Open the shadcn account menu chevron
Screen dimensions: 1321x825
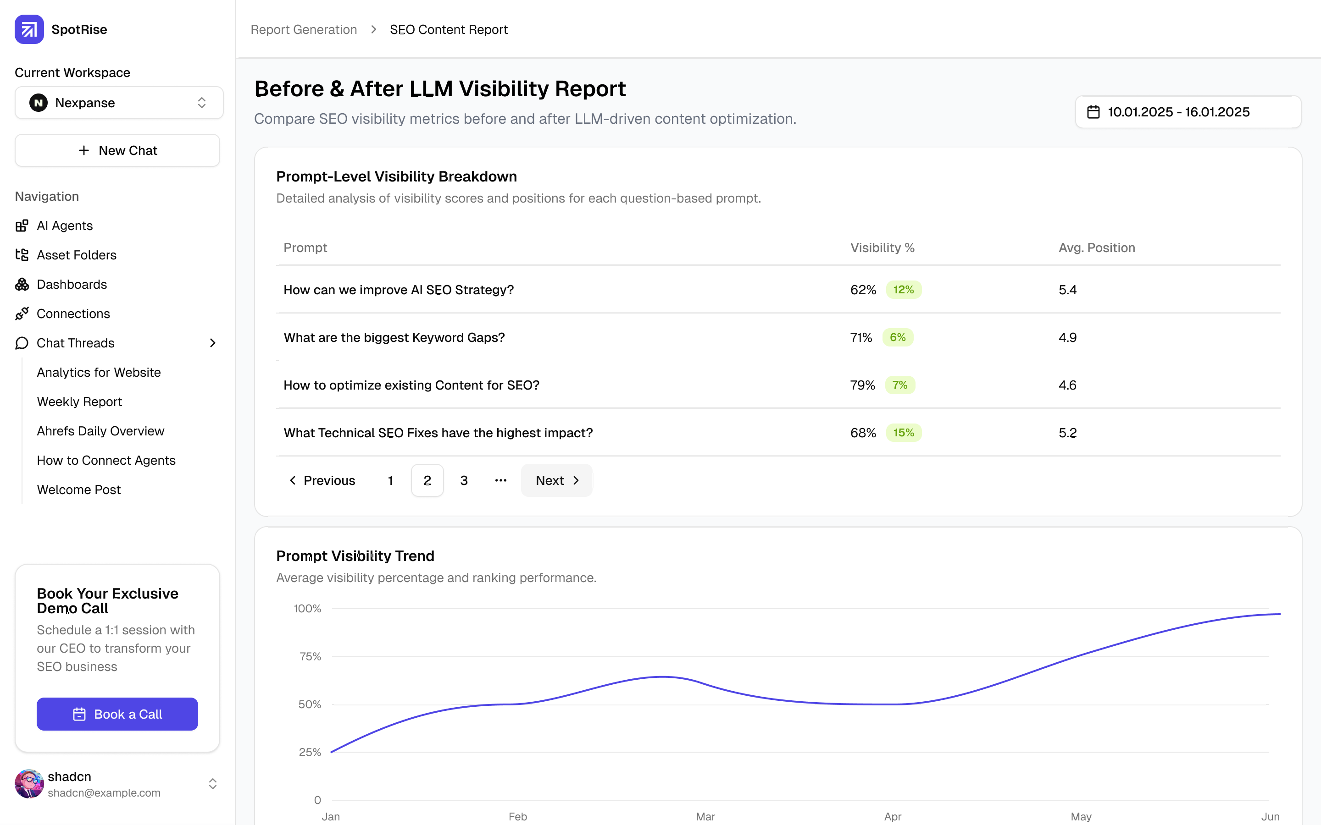[x=213, y=784]
